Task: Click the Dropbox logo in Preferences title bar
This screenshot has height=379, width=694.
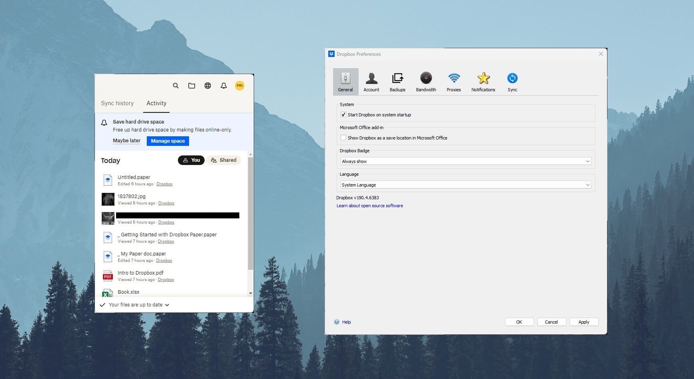Action: coord(331,54)
